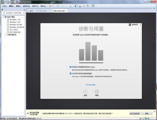This screenshot has height=120, width=157.
Task: Click the revert to snapshot toolbar icon
Action: tap(67, 6)
